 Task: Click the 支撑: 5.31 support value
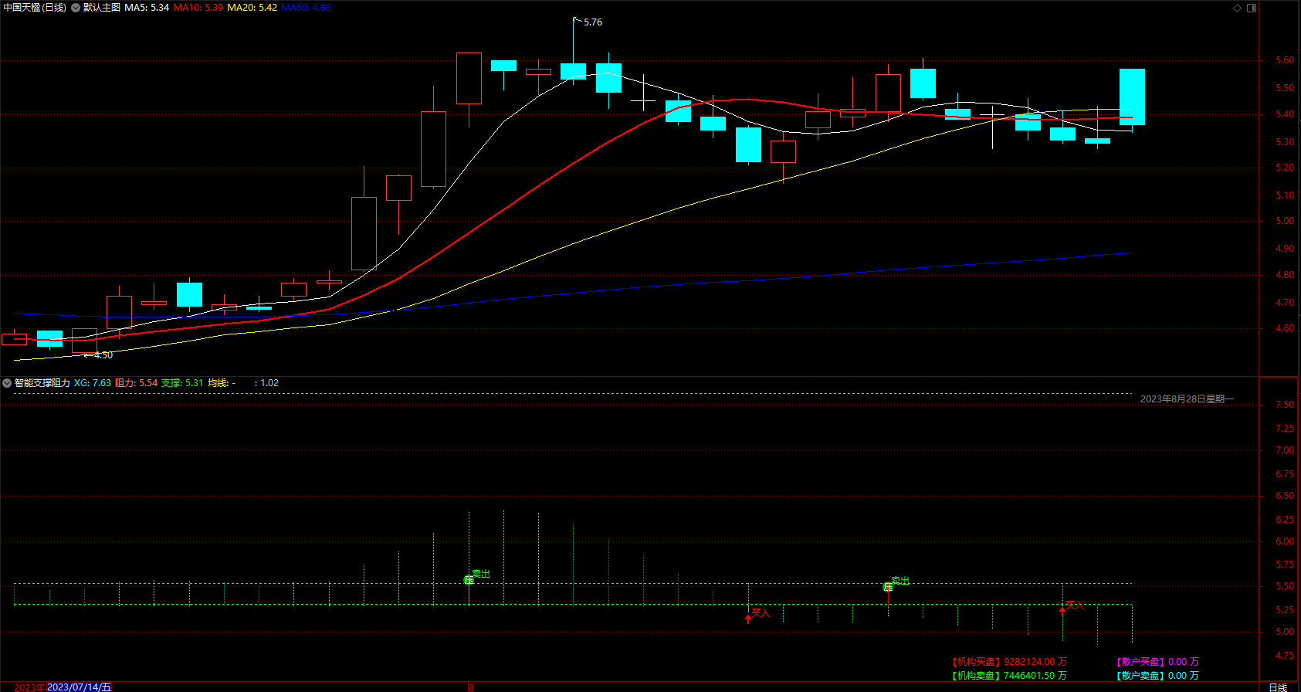click(182, 383)
